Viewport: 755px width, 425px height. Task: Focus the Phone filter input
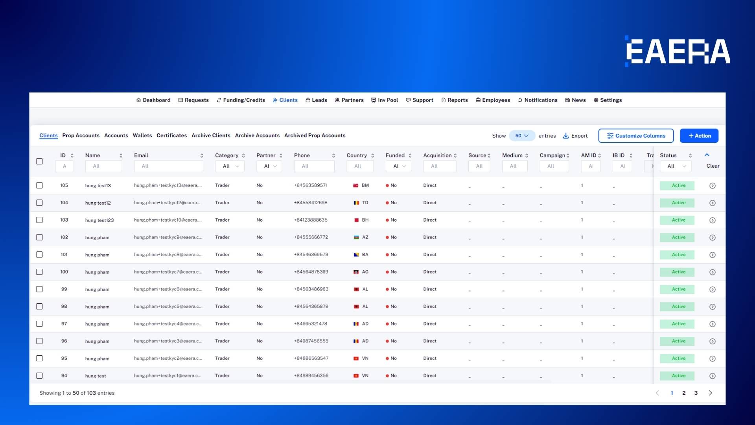[x=314, y=166]
